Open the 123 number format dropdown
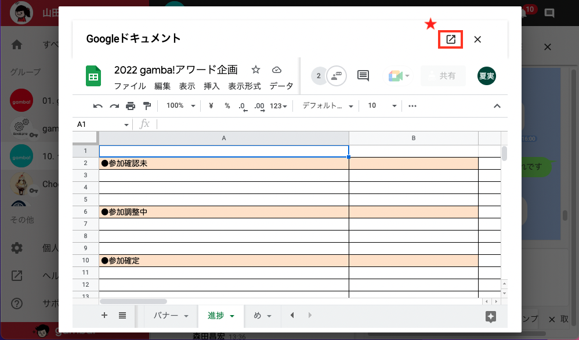 click(x=278, y=106)
